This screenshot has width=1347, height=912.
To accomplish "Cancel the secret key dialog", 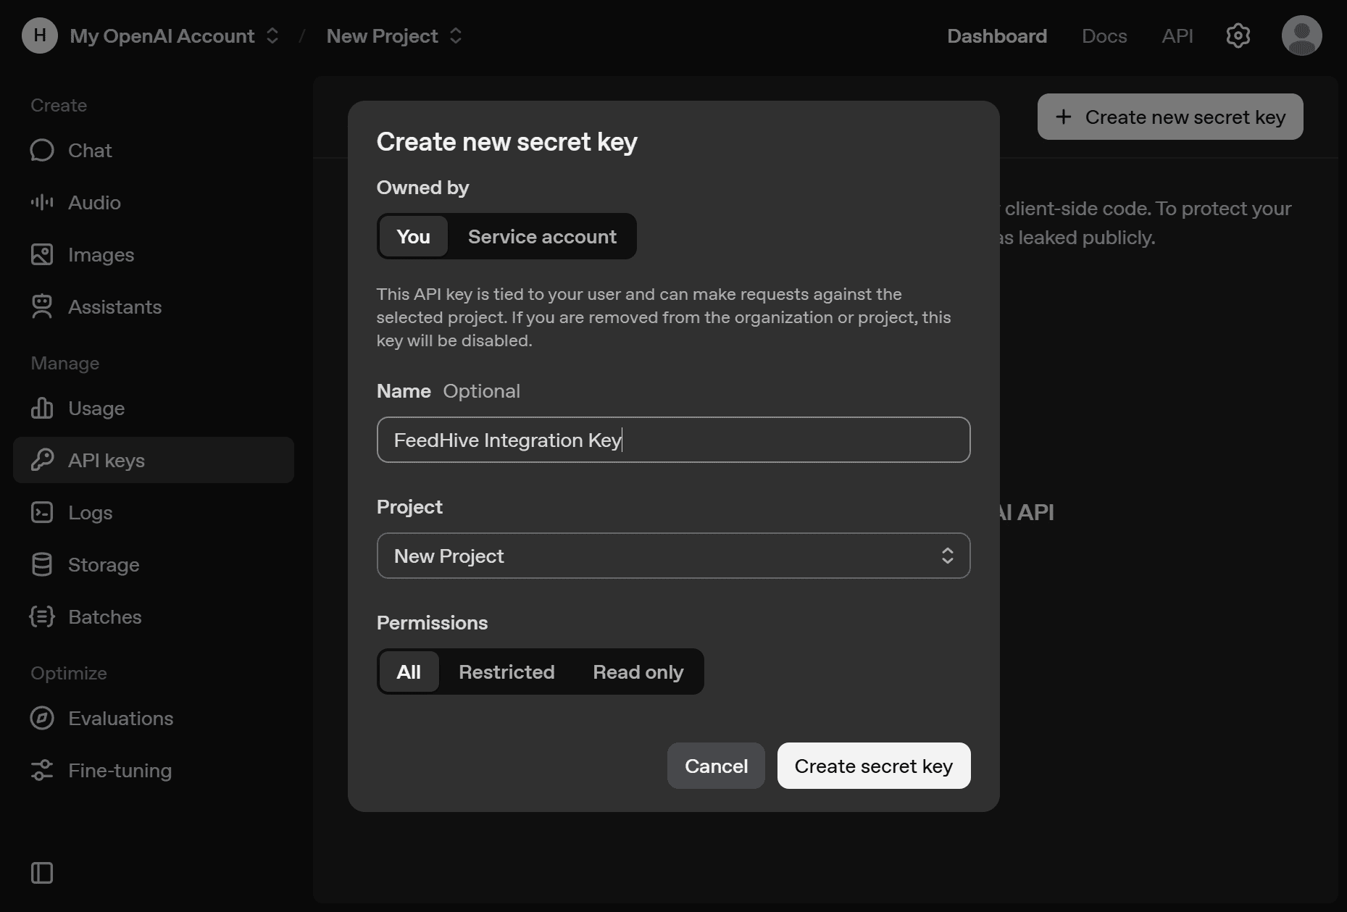I will [x=716, y=766].
